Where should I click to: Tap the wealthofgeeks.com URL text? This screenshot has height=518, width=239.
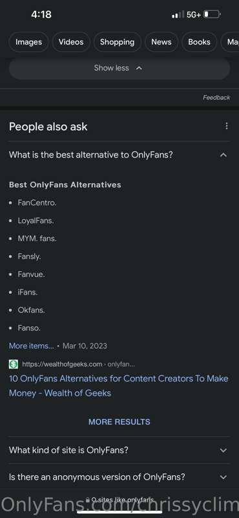pyautogui.click(x=62, y=365)
